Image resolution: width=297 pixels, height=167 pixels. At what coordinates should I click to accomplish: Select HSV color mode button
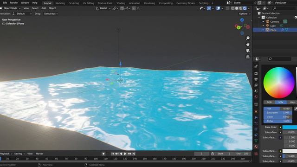281,103
